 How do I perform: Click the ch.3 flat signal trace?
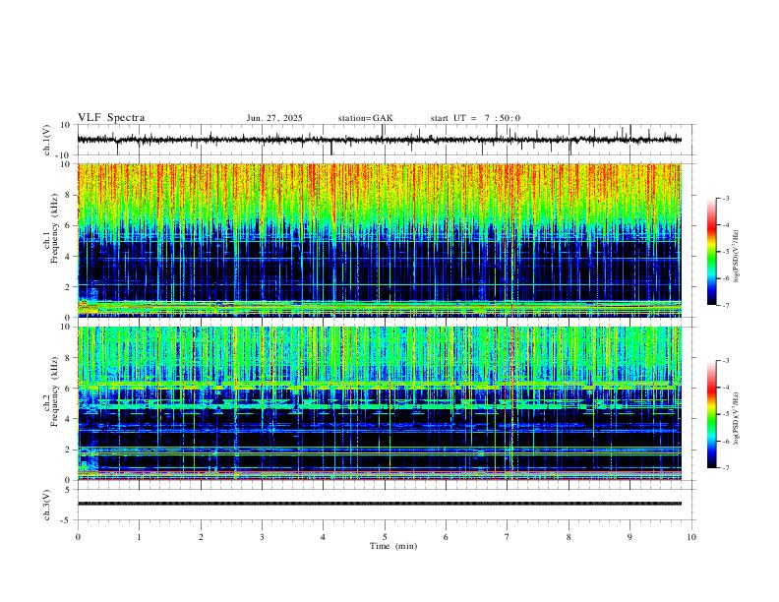point(379,504)
